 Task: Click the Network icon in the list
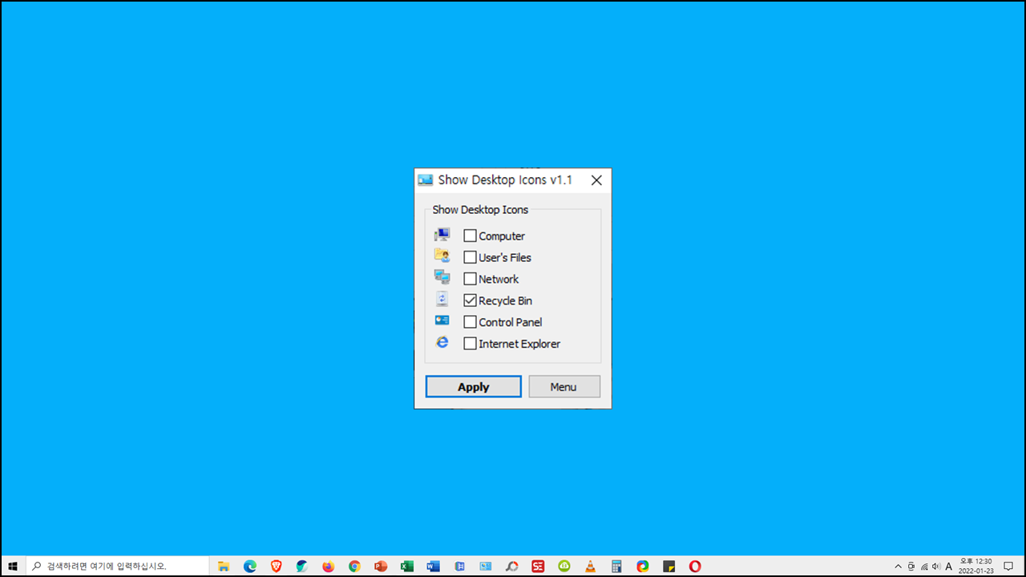[x=442, y=277]
